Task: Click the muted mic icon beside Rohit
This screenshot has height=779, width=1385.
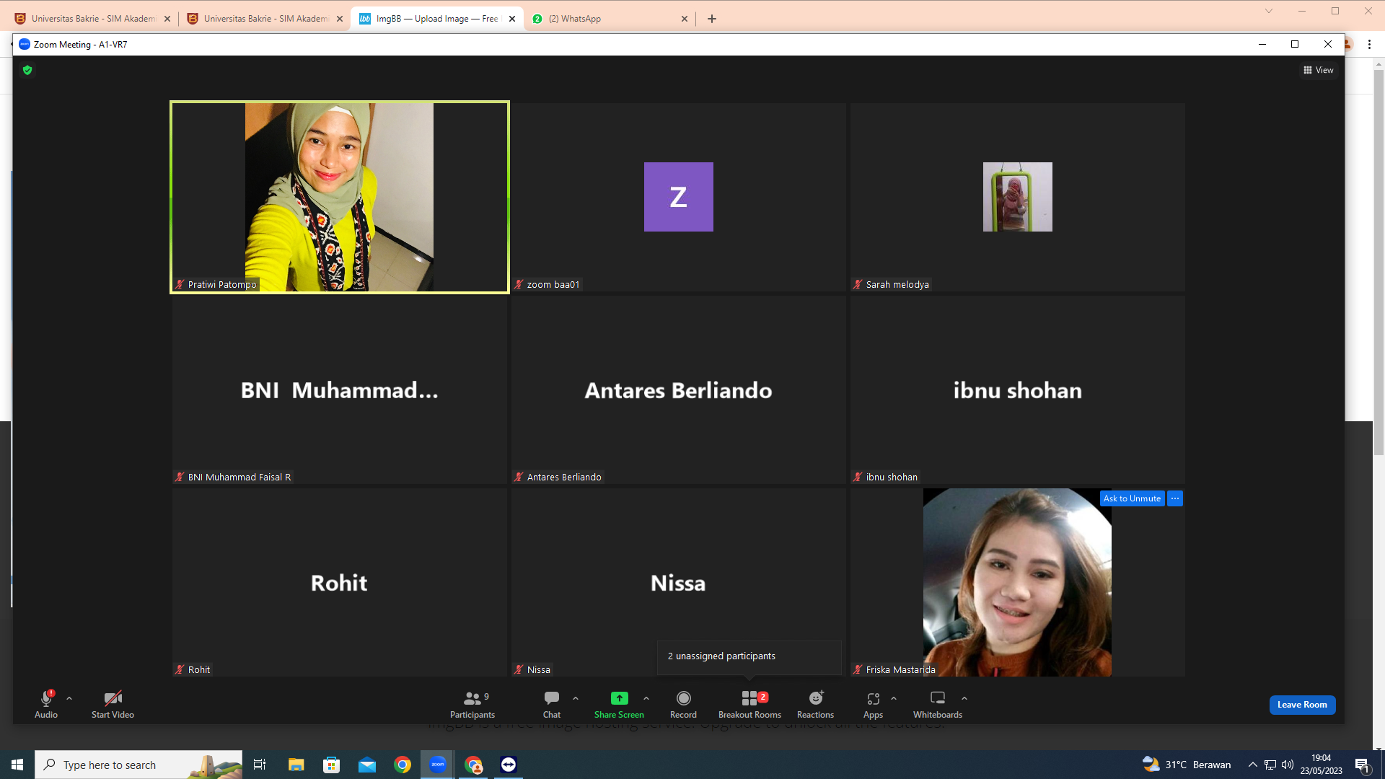Action: click(x=180, y=670)
